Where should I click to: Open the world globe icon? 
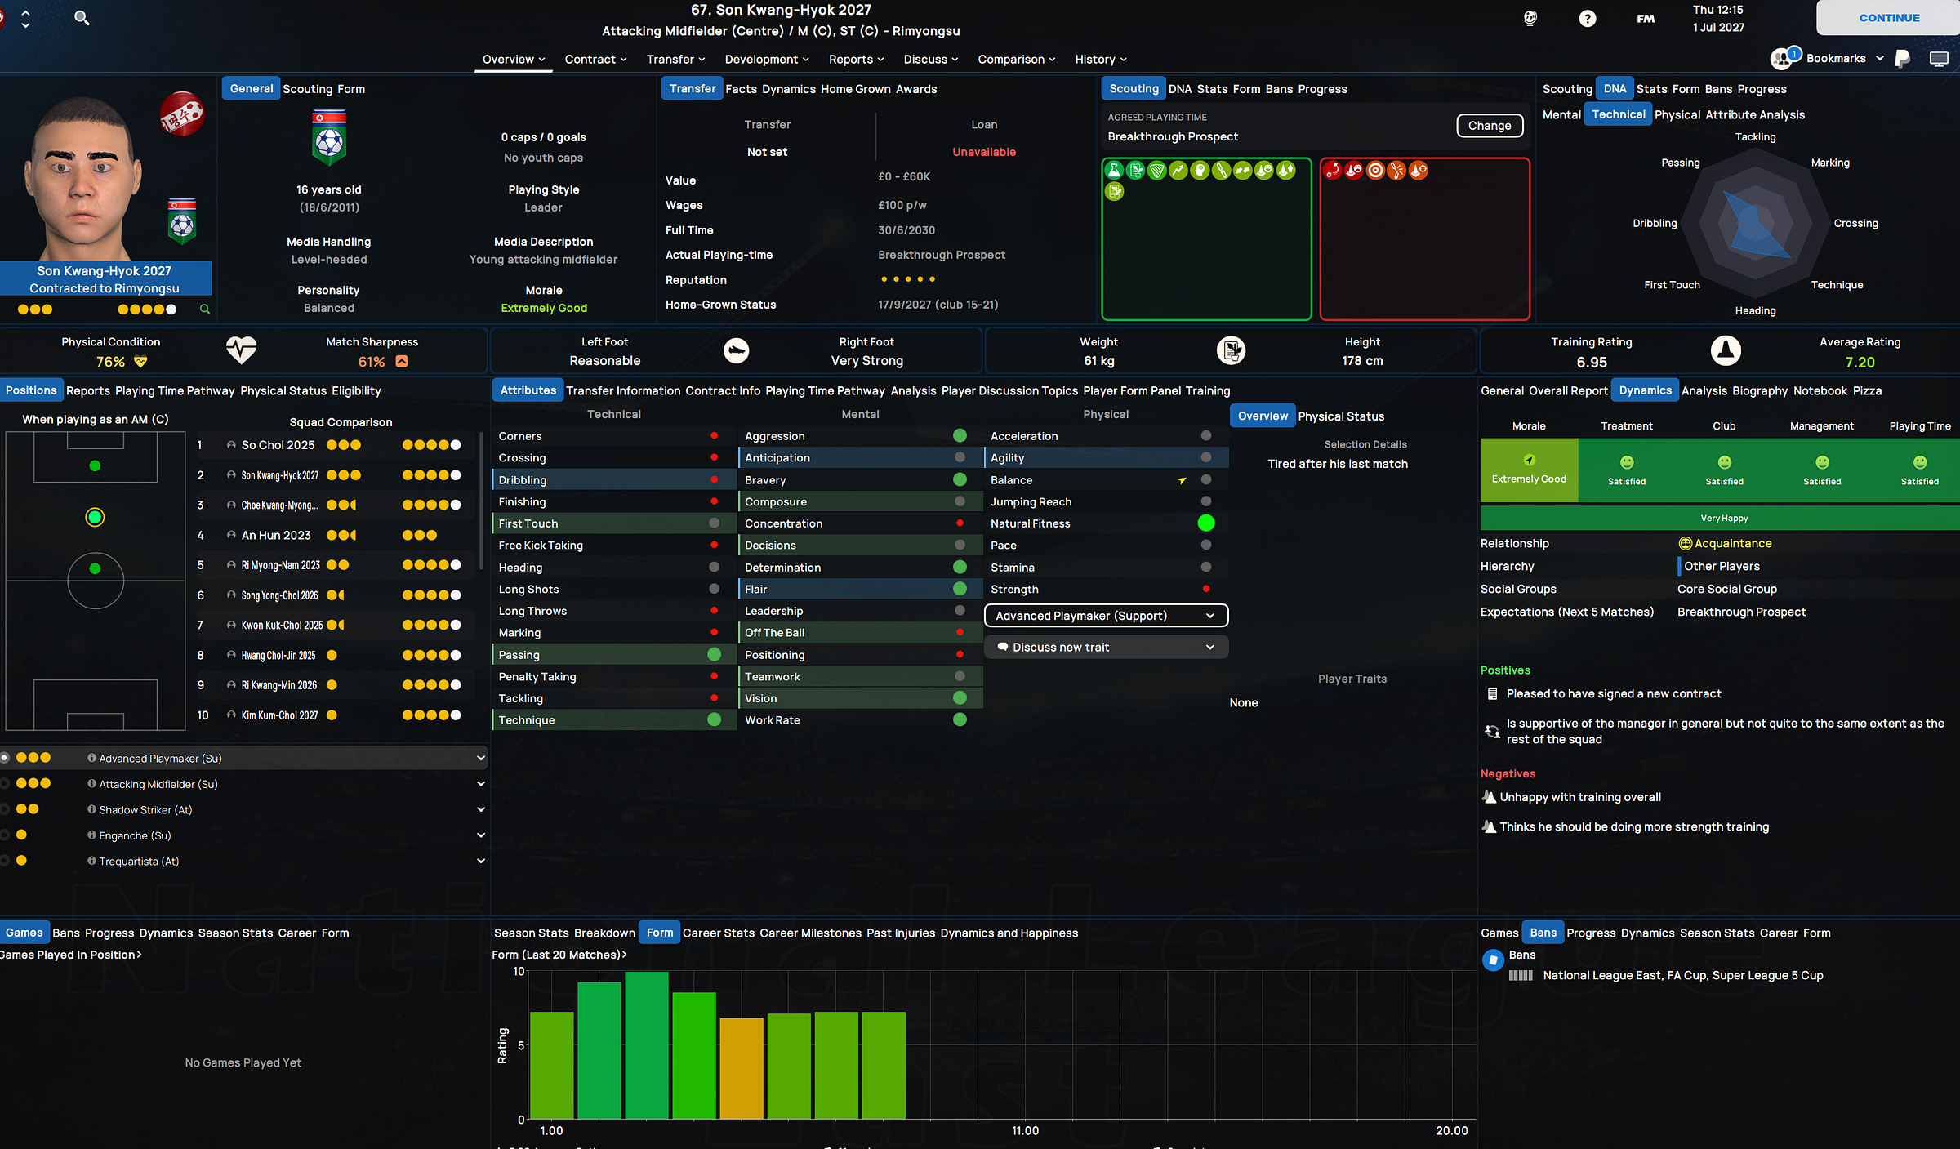[x=1530, y=18]
